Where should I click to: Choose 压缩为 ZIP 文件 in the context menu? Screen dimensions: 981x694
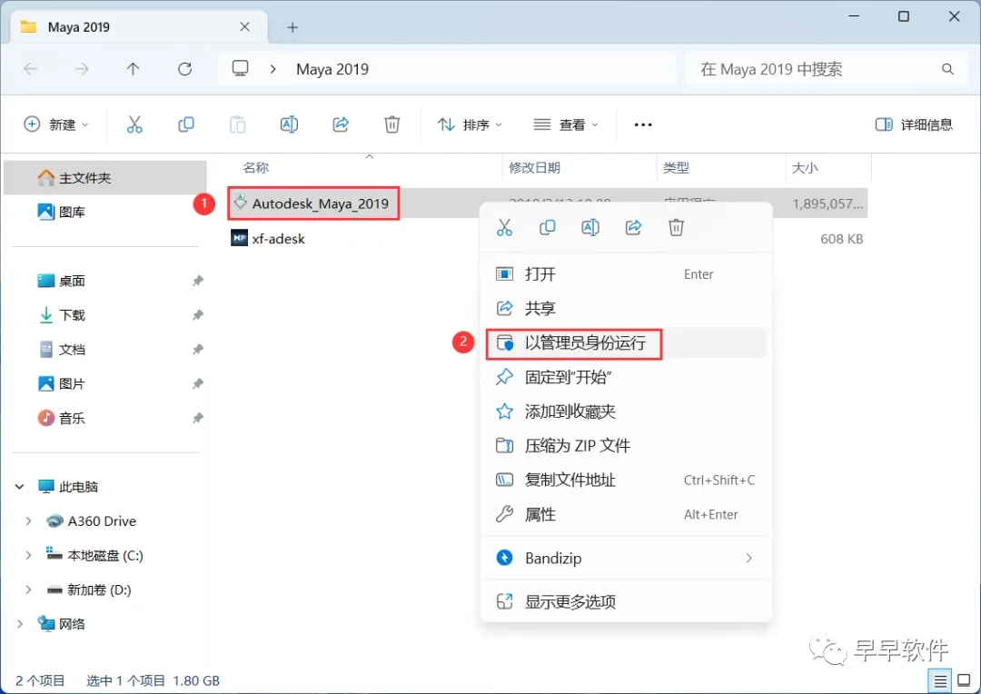(x=626, y=446)
